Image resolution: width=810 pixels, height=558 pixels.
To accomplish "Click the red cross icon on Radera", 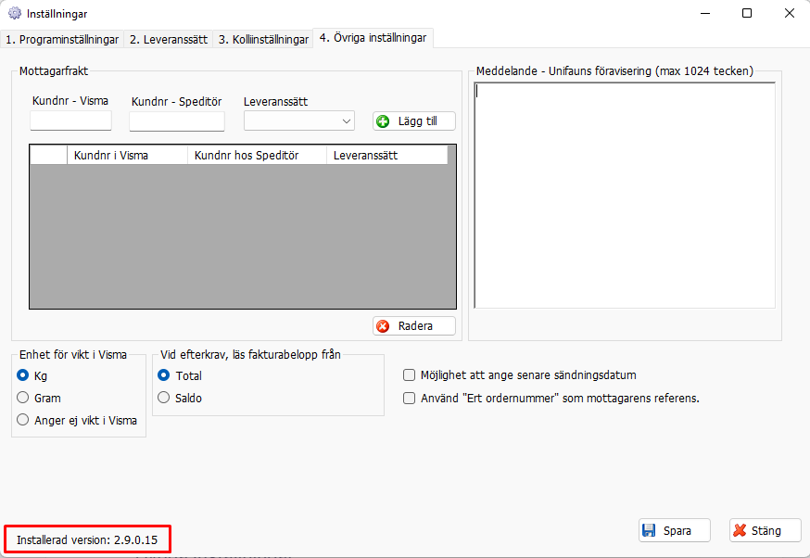I will click(x=383, y=326).
